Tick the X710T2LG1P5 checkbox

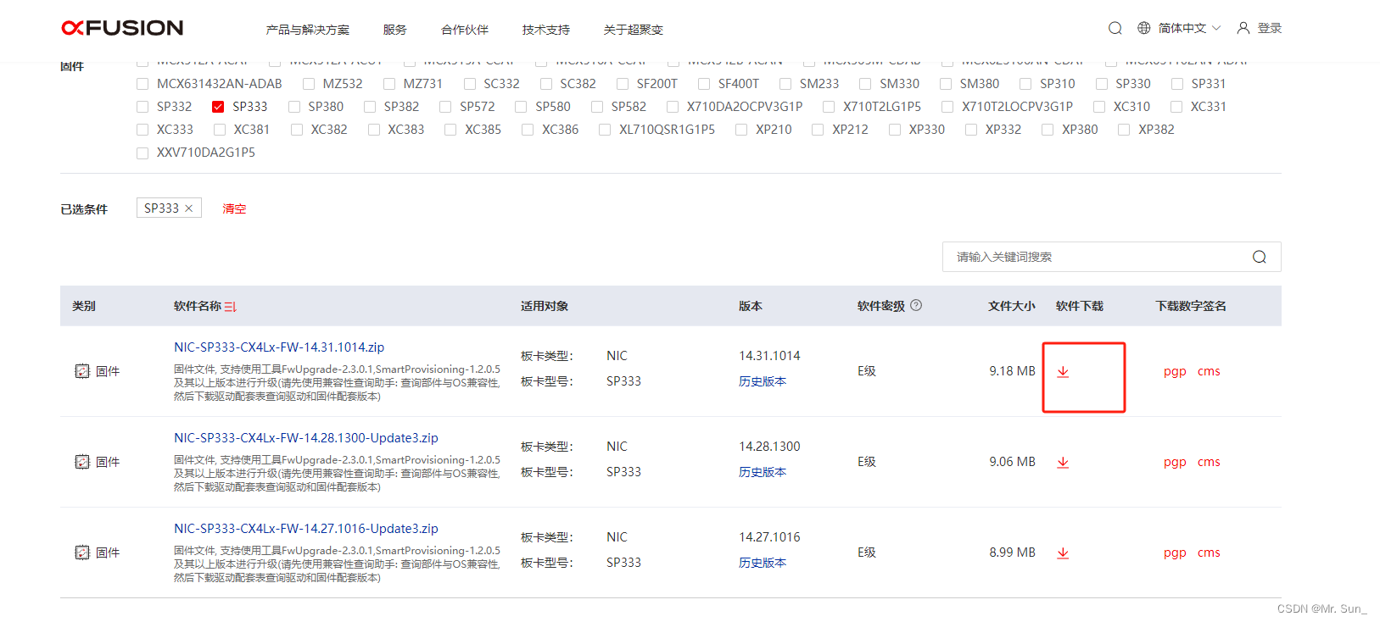click(829, 107)
